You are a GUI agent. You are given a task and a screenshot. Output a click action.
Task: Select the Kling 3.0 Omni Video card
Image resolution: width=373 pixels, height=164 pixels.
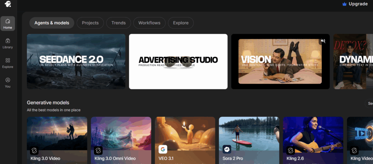click(121, 140)
